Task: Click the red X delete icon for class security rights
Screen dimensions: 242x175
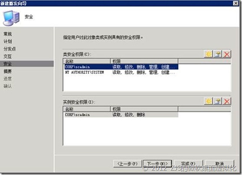Action: tap(227, 54)
